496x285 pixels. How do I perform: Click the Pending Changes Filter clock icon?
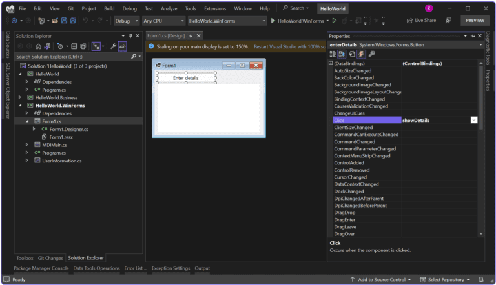pyautogui.click(x=60, y=46)
